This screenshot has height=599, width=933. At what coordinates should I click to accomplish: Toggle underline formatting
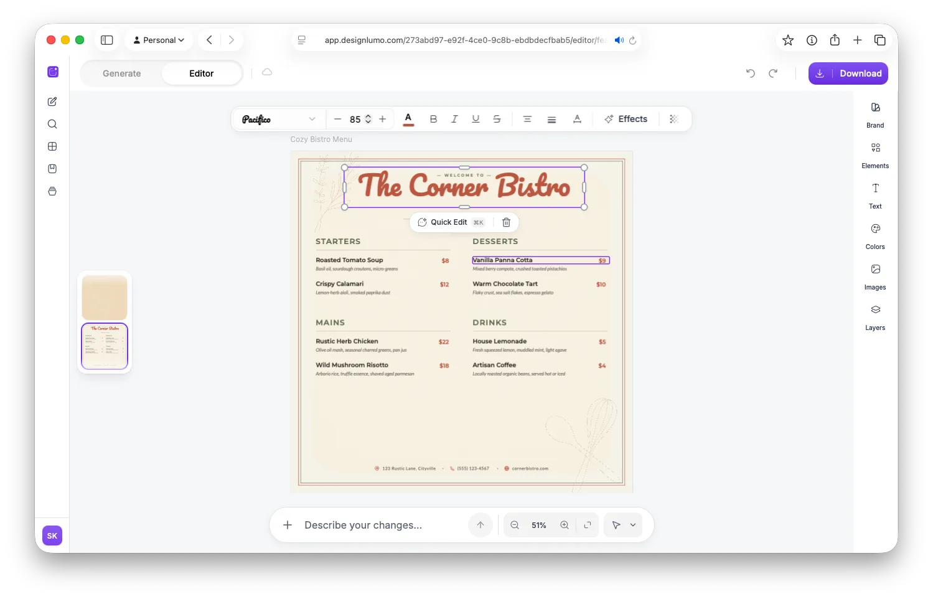click(x=476, y=119)
